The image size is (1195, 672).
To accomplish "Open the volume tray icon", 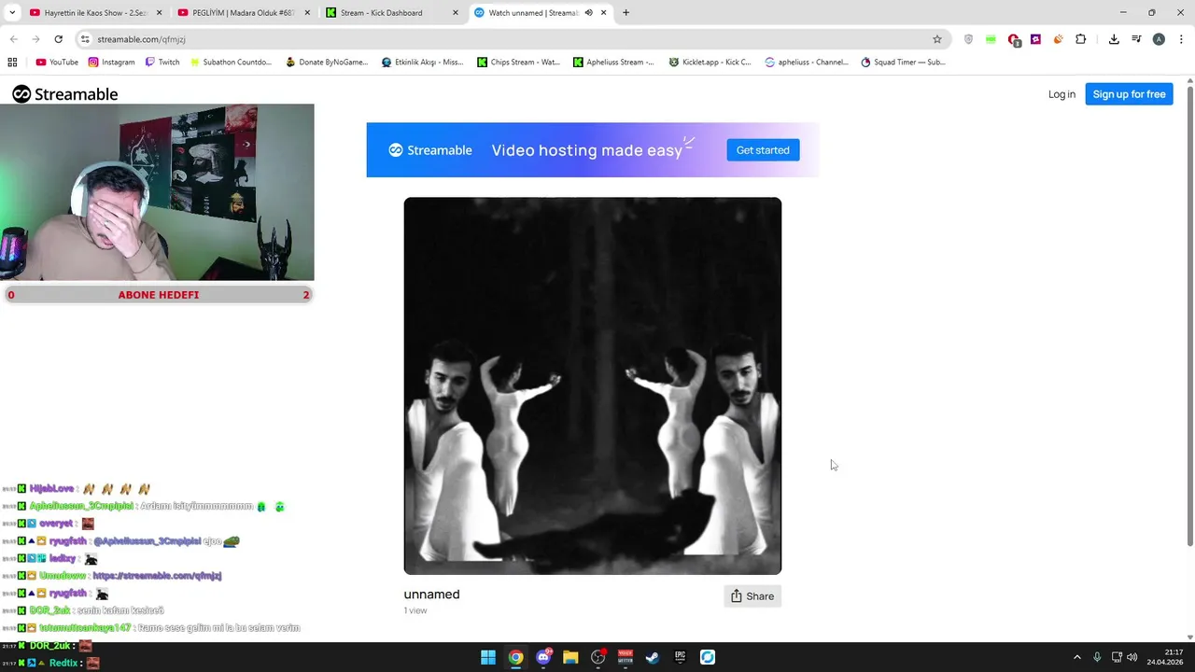I will [1132, 657].
